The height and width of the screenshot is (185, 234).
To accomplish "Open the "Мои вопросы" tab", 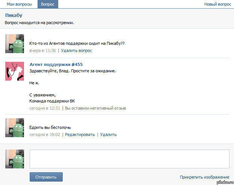I will 19,4.
